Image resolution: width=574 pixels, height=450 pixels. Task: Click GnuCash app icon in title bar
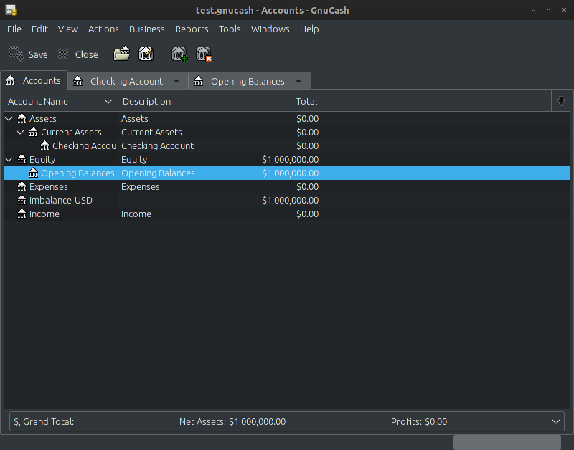11,10
